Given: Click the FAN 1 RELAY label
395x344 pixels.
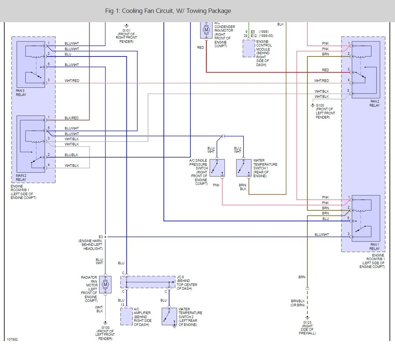Looking at the screenshot, I should [375, 247].
